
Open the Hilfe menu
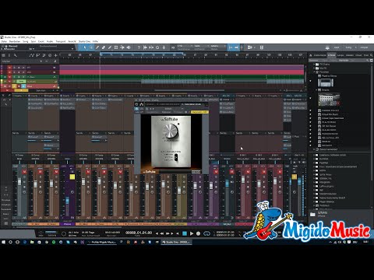[x=95, y=41]
